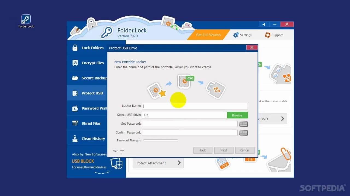Open virtual keyboard for Set Password
The height and width of the screenshot is (196, 350).
[243, 124]
